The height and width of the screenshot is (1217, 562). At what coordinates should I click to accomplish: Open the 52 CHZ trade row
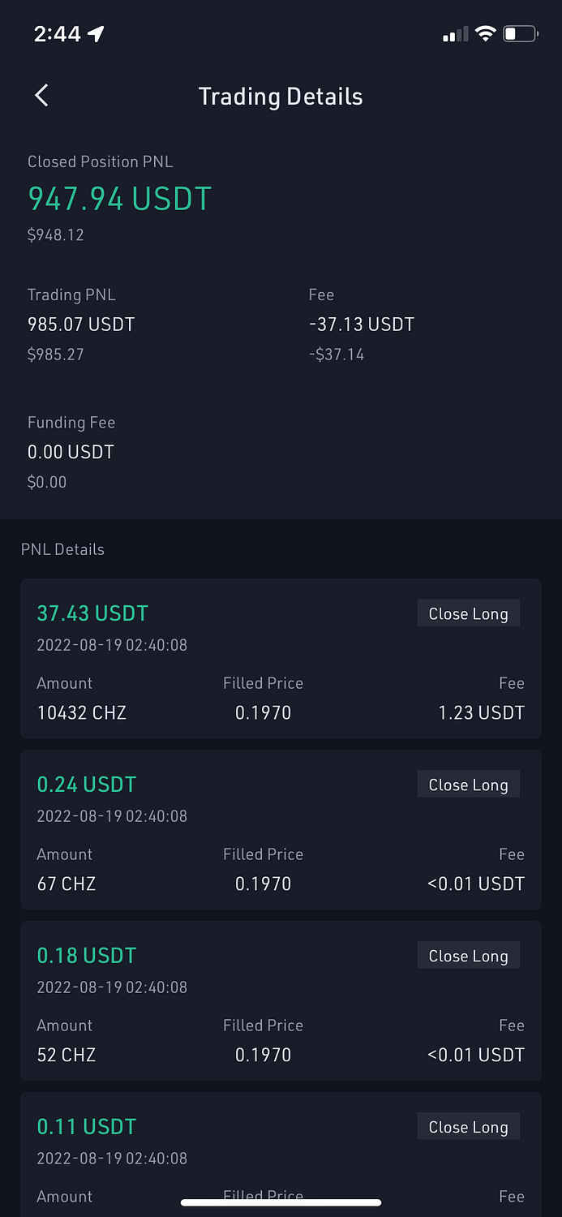(281, 1001)
